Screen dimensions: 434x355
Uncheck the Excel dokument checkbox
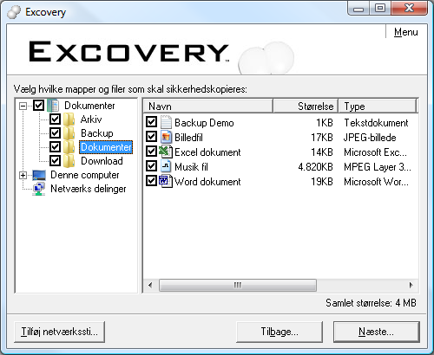pos(151,152)
